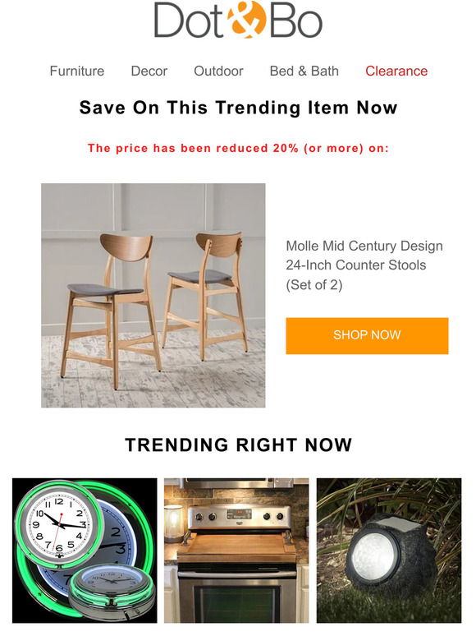Select the right counter stool in photo

[x=207, y=295]
